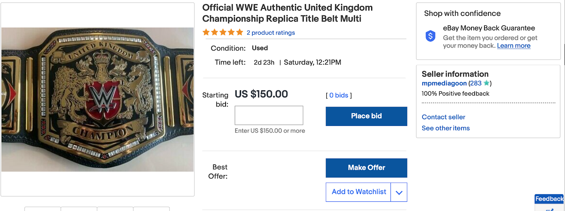Open the Learn more guarantee link
This screenshot has width=565, height=211.
(x=513, y=46)
